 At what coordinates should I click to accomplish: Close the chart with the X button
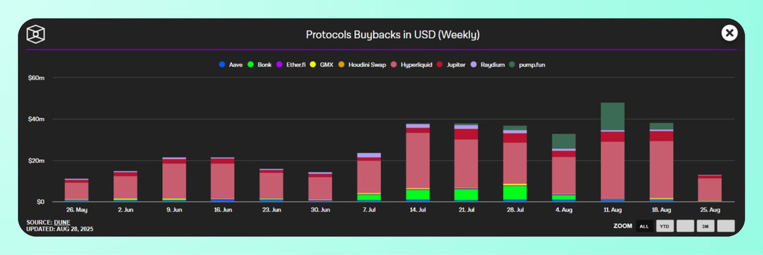click(x=729, y=33)
